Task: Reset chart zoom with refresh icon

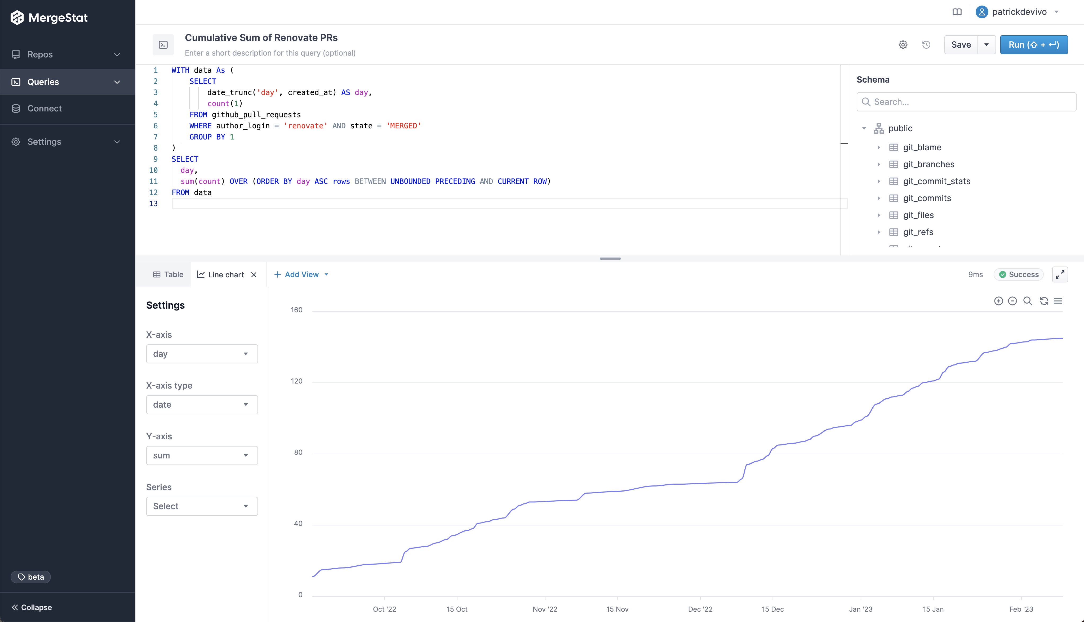Action: (x=1044, y=301)
